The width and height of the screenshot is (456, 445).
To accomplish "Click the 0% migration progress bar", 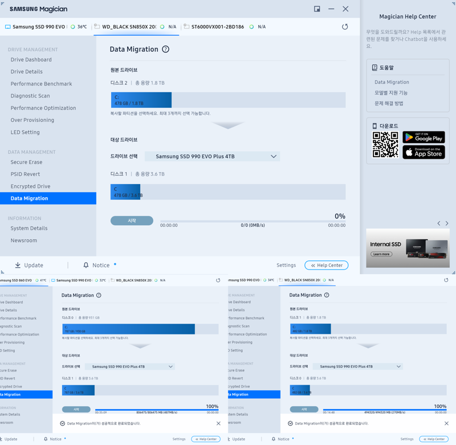I will (253, 222).
